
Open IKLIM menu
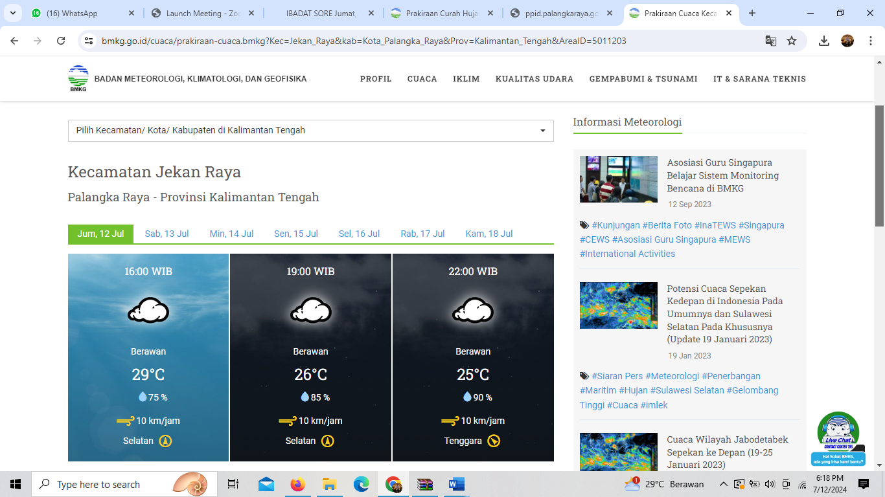pos(466,79)
